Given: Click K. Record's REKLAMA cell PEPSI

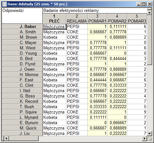Looking at the screenshot, I should pos(77,102).
